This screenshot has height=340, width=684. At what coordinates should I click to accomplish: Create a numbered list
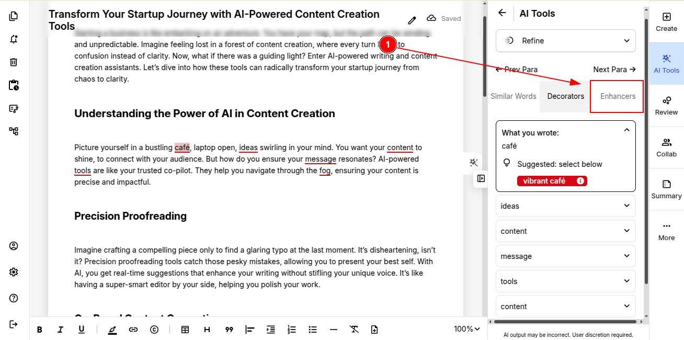[x=292, y=330]
